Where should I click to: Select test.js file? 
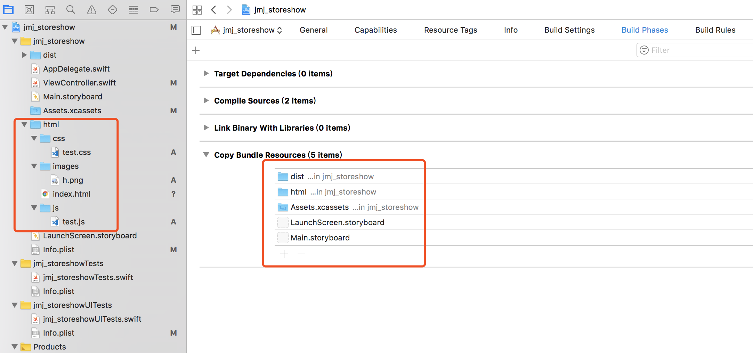point(74,222)
